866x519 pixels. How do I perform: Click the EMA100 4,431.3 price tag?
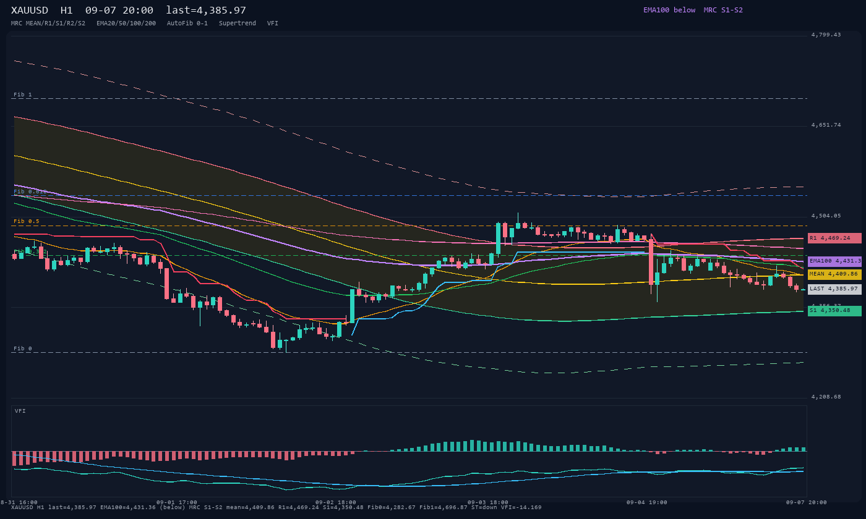click(834, 261)
